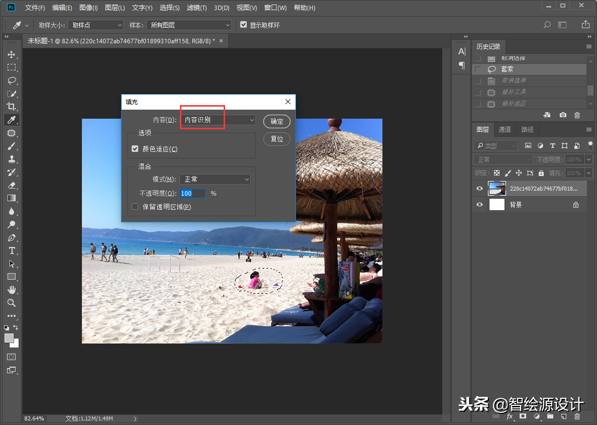Image resolution: width=597 pixels, height=425 pixels.
Task: Open the 模式 dropdown in Fill dialog
Action: pyautogui.click(x=215, y=180)
